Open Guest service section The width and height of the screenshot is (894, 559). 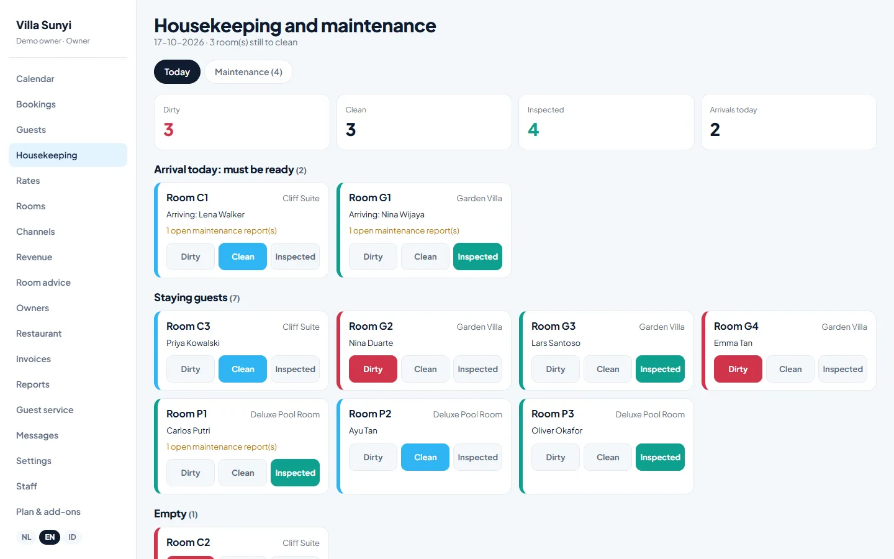68,410
